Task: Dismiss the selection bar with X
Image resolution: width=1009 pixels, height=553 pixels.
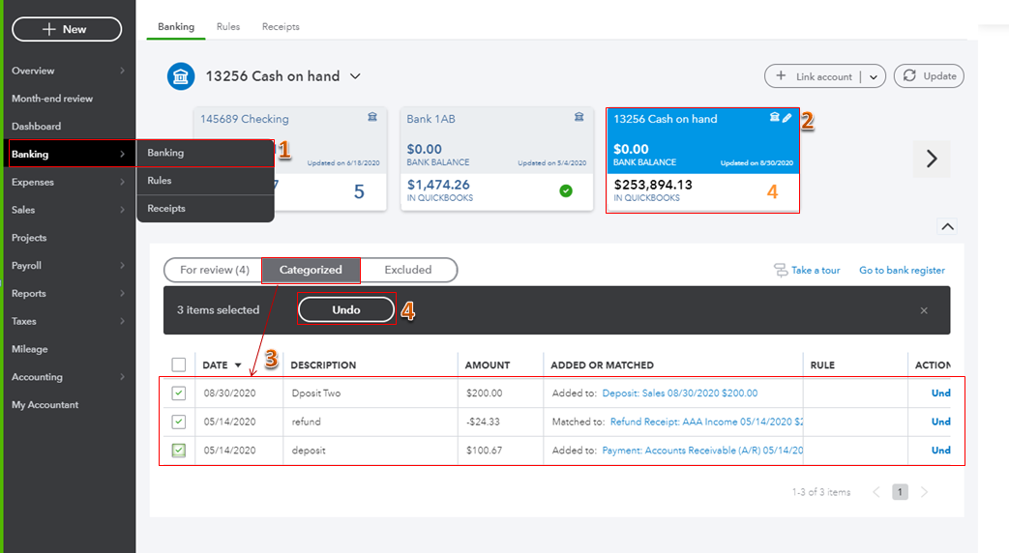Action: pyautogui.click(x=924, y=310)
